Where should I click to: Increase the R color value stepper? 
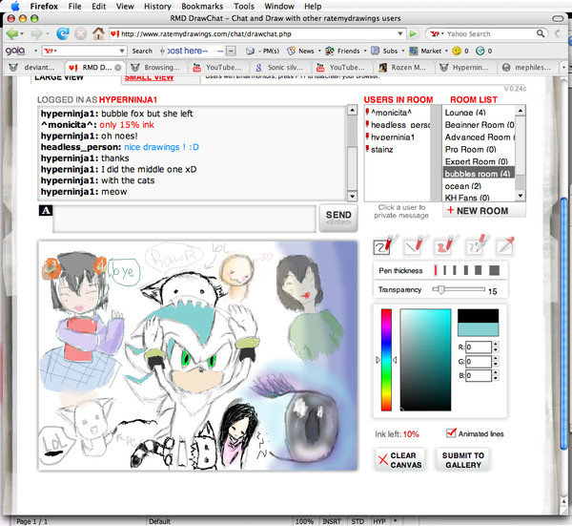tap(496, 344)
